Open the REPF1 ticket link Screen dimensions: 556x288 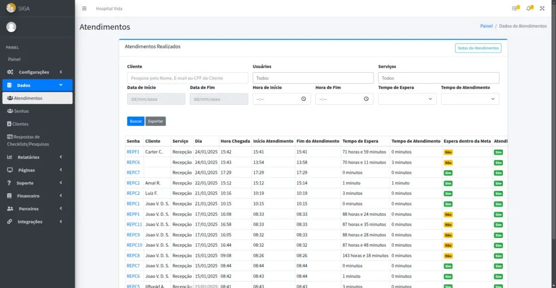[133, 152]
